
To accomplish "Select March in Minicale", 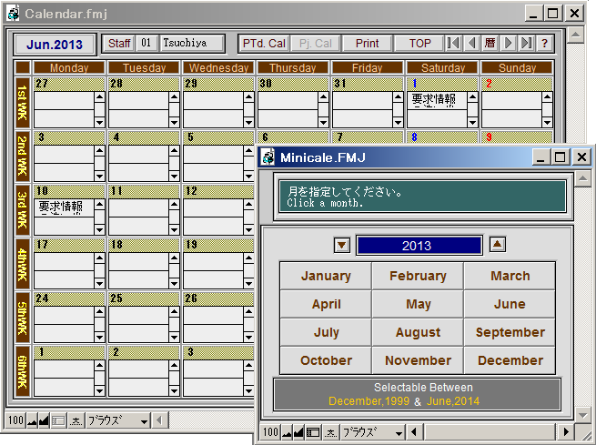I will (510, 276).
